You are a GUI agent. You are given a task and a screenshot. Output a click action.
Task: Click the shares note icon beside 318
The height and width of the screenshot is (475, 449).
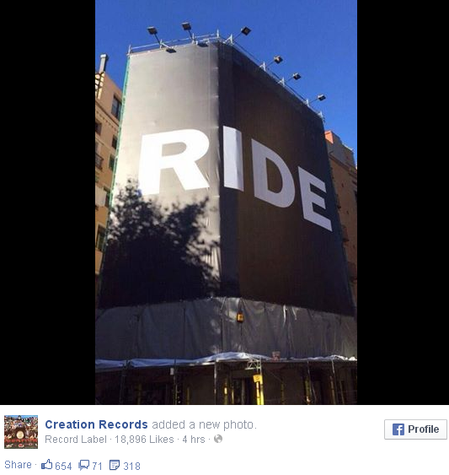pyautogui.click(x=115, y=465)
